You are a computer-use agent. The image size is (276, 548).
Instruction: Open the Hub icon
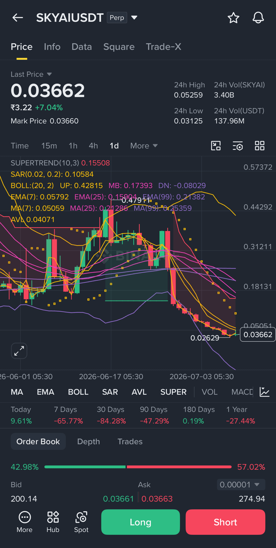coord(53,522)
